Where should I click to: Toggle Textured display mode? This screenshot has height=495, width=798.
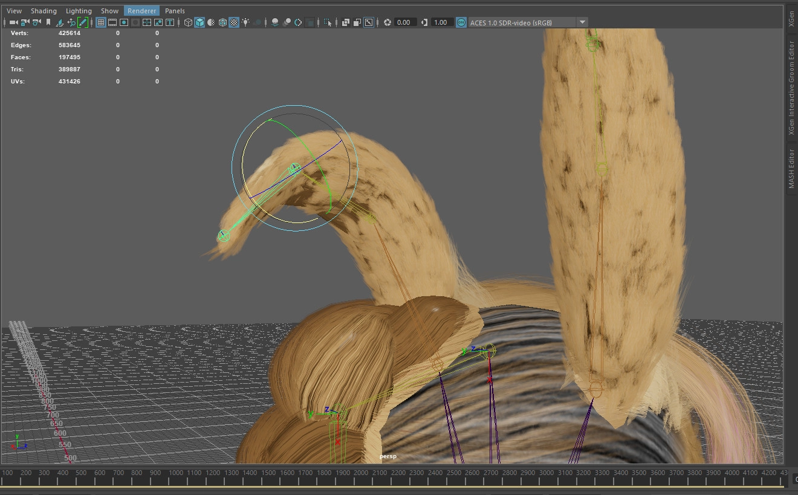[x=234, y=22]
